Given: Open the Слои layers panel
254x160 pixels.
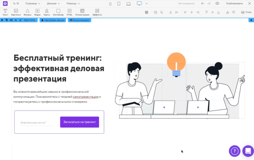Looking at the screenshot, I should click(246, 12).
